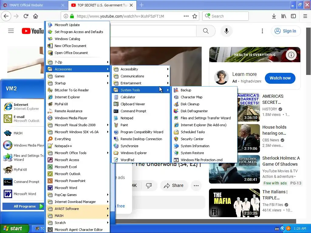The image size is (311, 233).
Task: Open Firefox hamburger application menu
Action: click(305, 16)
